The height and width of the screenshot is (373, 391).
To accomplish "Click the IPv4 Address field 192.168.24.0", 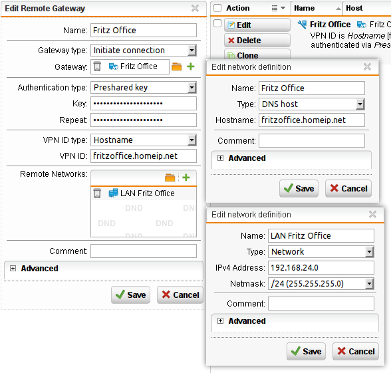I will pos(321,267).
